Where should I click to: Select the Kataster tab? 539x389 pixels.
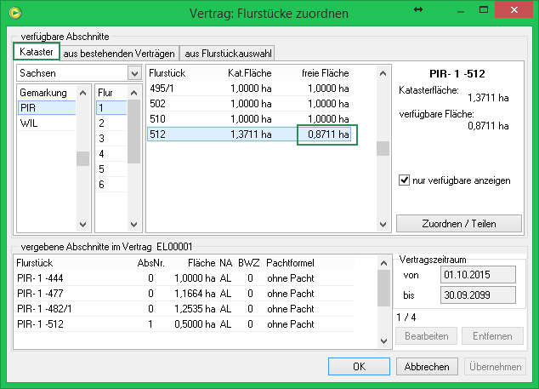point(37,53)
